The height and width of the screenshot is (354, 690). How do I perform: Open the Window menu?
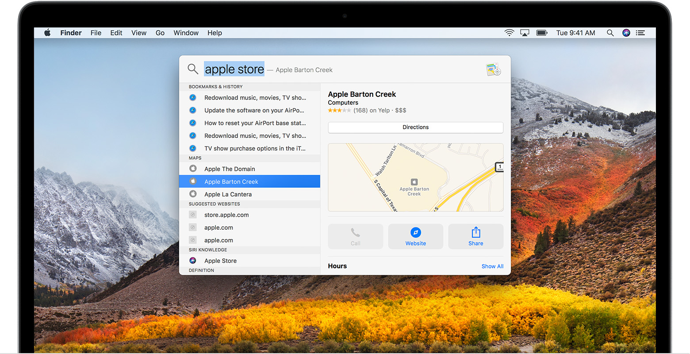186,32
